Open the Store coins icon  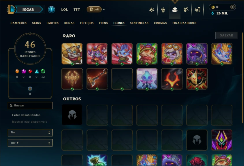[x=197, y=10]
